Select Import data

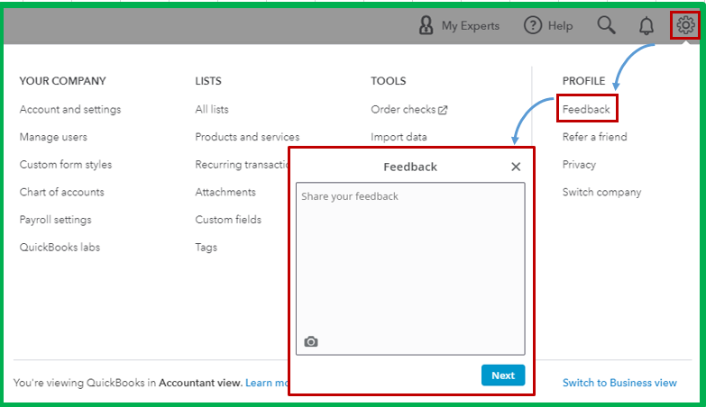tap(399, 137)
